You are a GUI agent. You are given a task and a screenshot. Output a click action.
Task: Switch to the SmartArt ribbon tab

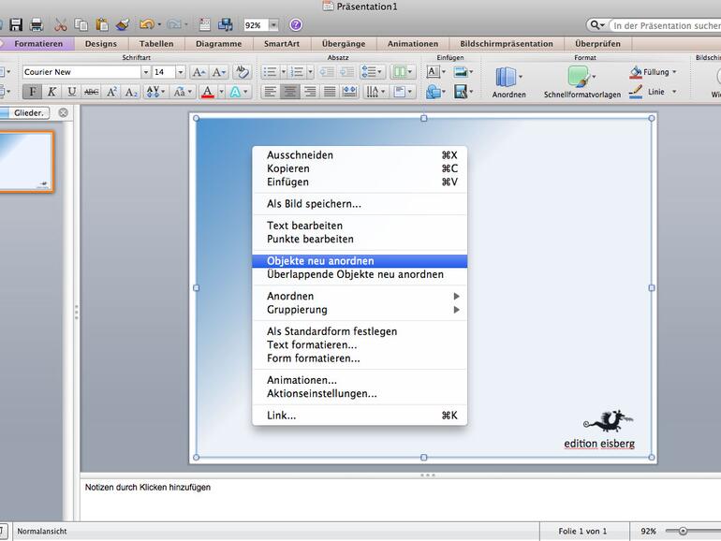pyautogui.click(x=282, y=44)
